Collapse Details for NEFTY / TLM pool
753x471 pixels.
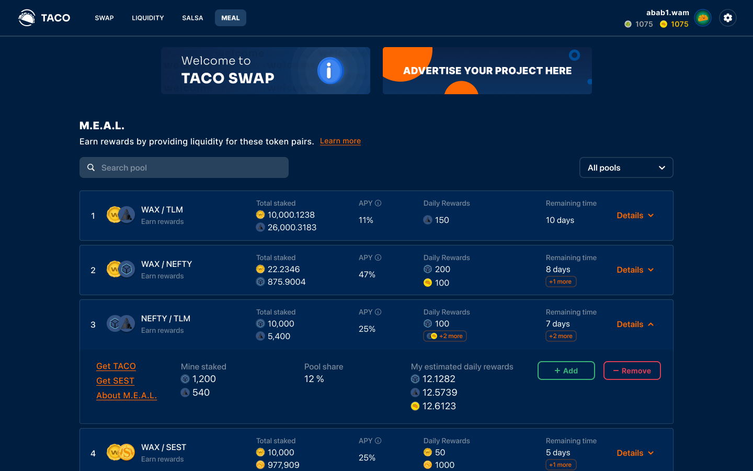coord(635,324)
